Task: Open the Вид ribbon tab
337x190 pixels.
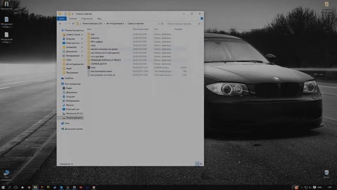Action: (x=99, y=18)
